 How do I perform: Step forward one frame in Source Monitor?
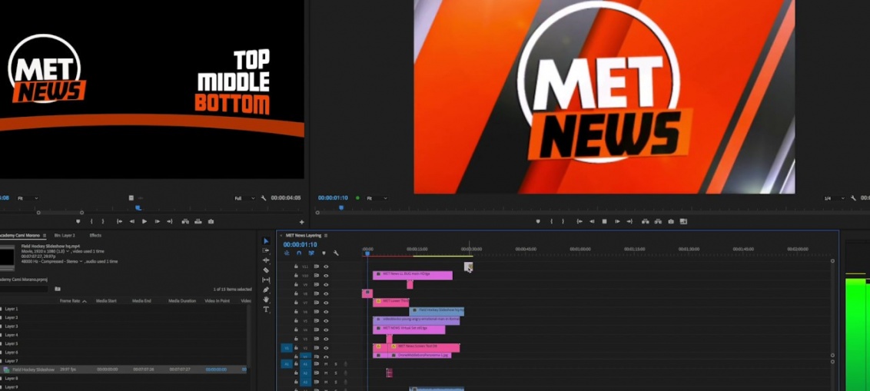(x=157, y=221)
